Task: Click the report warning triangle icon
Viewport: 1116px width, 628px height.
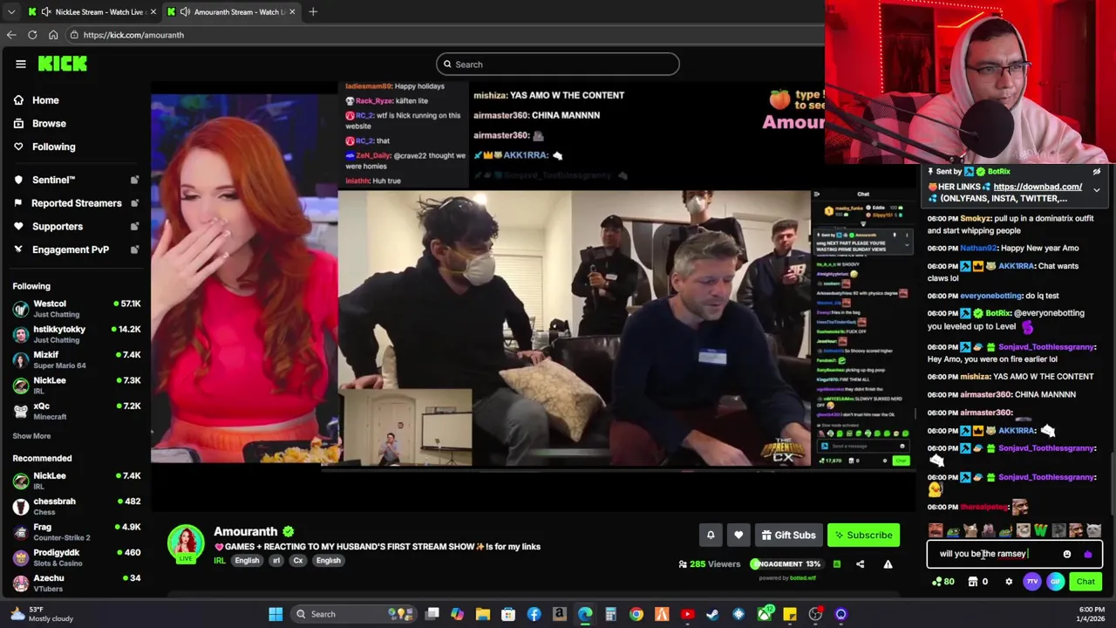Action: 888,564
